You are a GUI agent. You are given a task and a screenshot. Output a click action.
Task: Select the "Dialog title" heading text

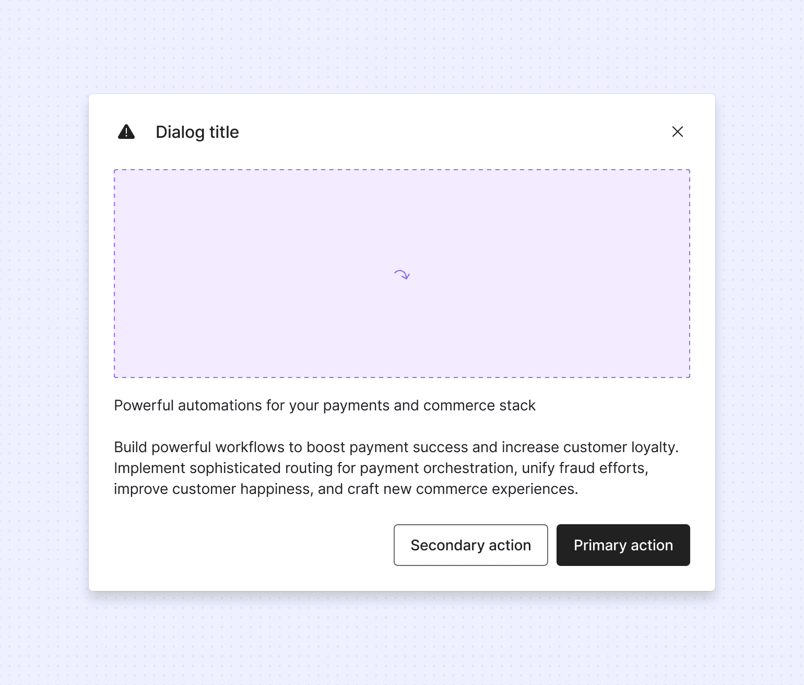[197, 132]
